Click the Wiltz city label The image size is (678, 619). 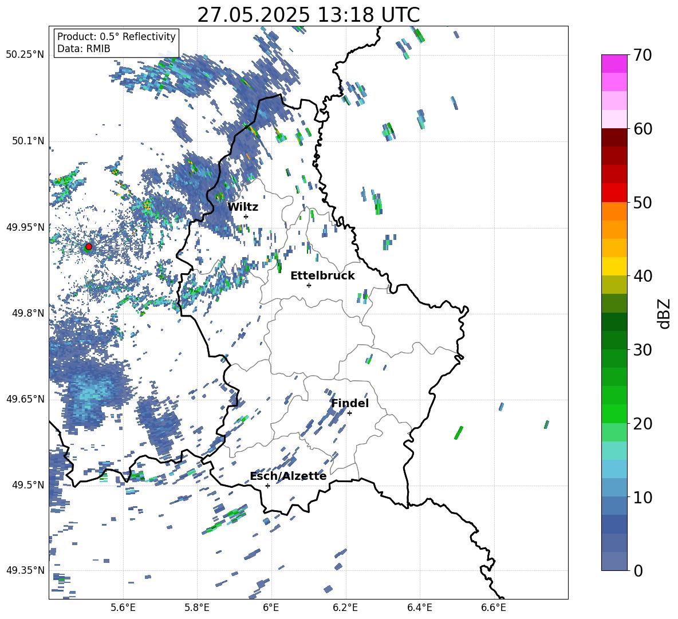[243, 207]
